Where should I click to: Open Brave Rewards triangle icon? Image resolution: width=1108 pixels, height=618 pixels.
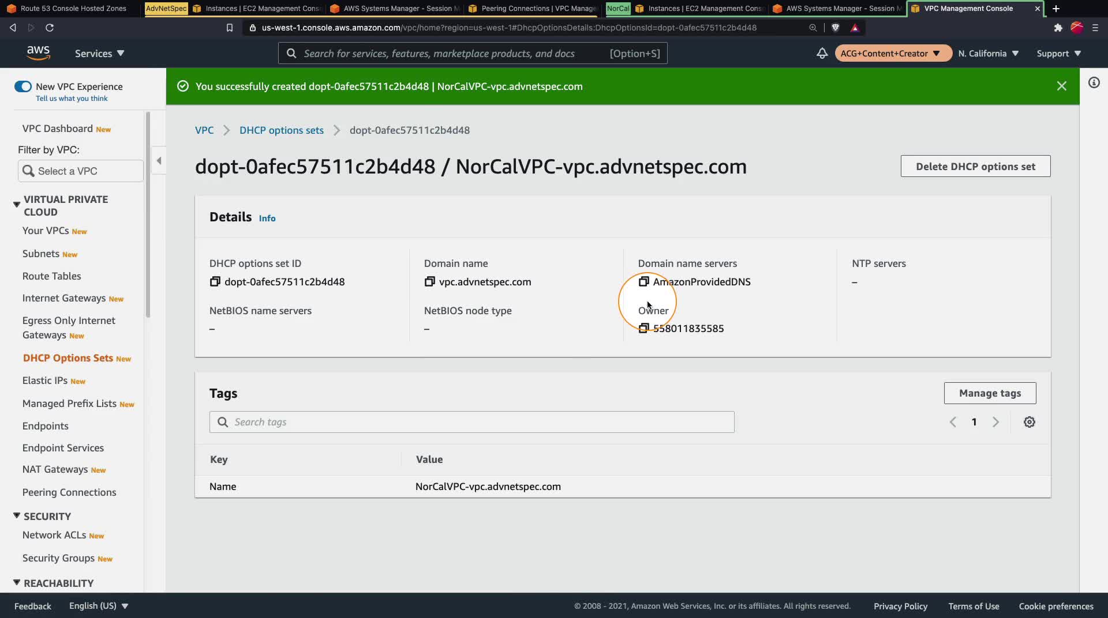(855, 28)
